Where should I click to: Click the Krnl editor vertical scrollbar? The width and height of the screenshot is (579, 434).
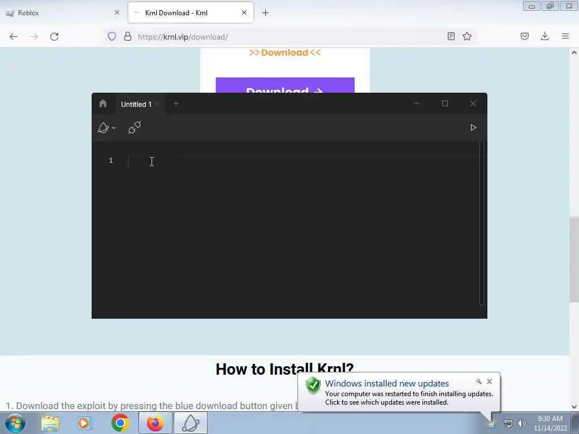482,224
